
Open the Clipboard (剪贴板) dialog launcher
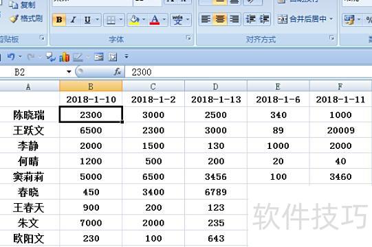pyautogui.click(x=42, y=38)
